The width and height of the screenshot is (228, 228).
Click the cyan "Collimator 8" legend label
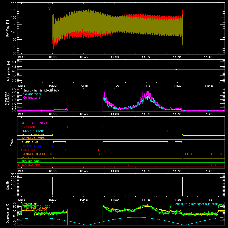coord(32,94)
